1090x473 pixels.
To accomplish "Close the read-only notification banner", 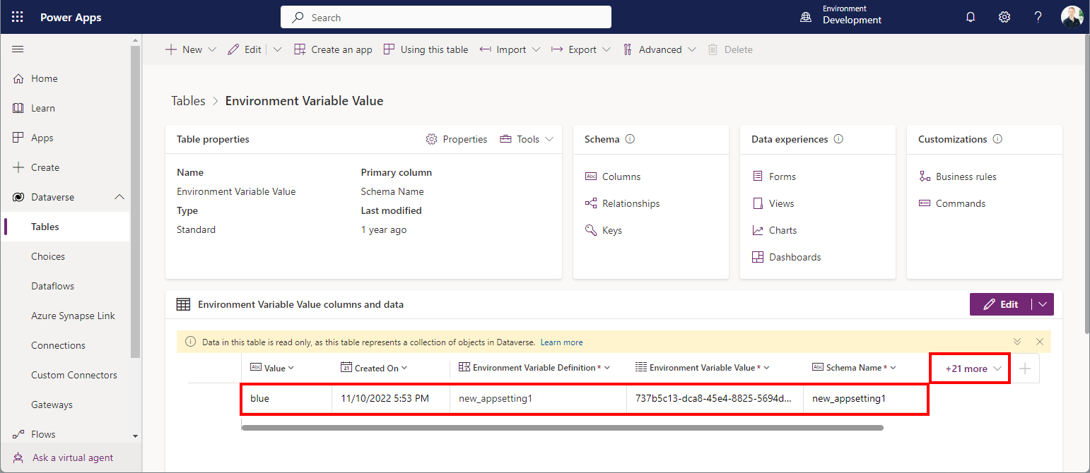I will (1039, 342).
